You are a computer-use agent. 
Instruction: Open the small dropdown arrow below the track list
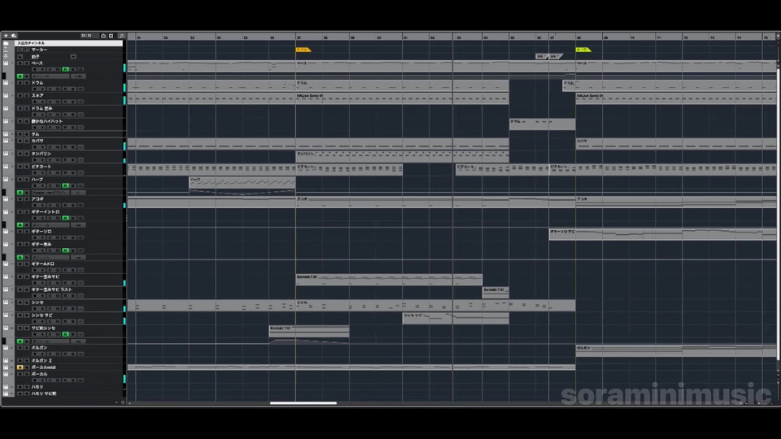[116, 402]
